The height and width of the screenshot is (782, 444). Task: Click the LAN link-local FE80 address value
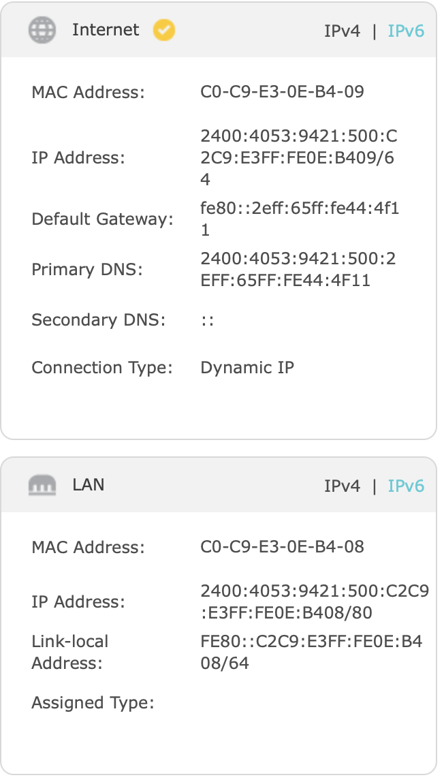[x=311, y=652]
